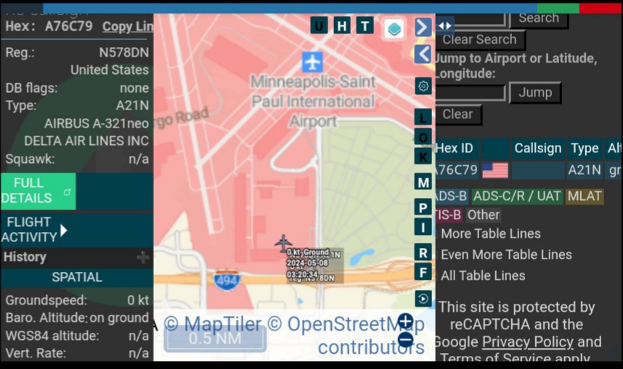Click the 0.5 NM scale indicator
Image resolution: width=623 pixels, height=369 pixels.
[x=215, y=339]
